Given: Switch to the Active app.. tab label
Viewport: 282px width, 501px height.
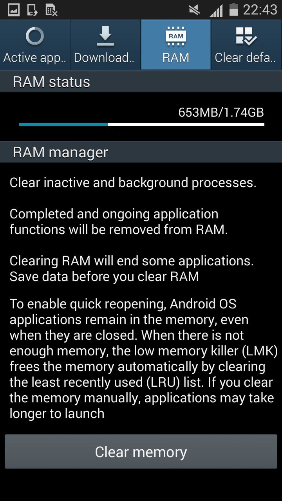Looking at the screenshot, I should click(x=35, y=58).
